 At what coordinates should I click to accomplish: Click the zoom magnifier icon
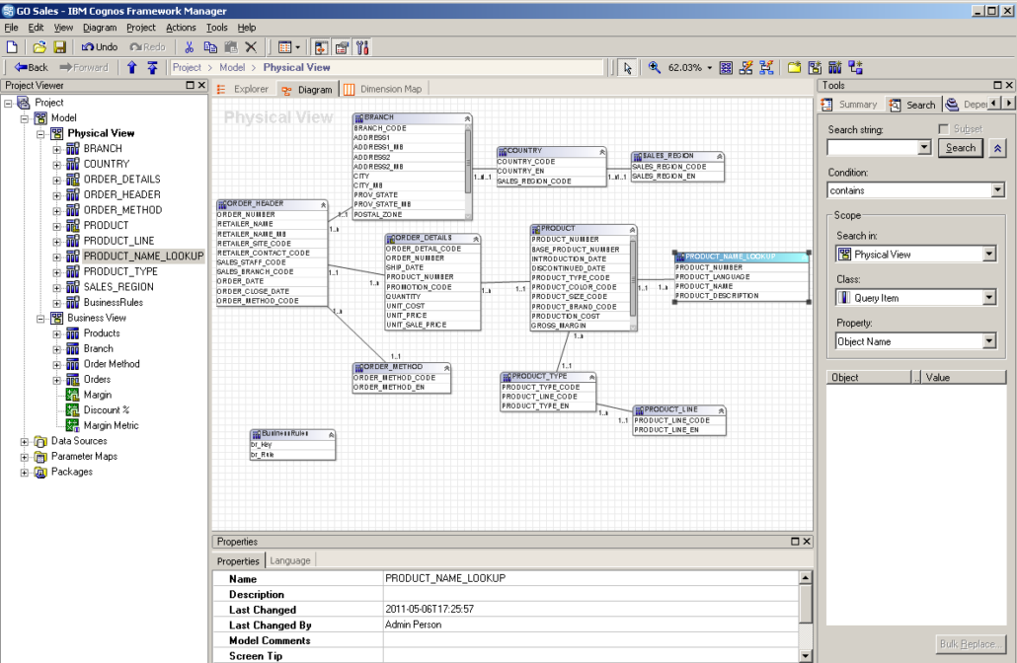(x=655, y=67)
